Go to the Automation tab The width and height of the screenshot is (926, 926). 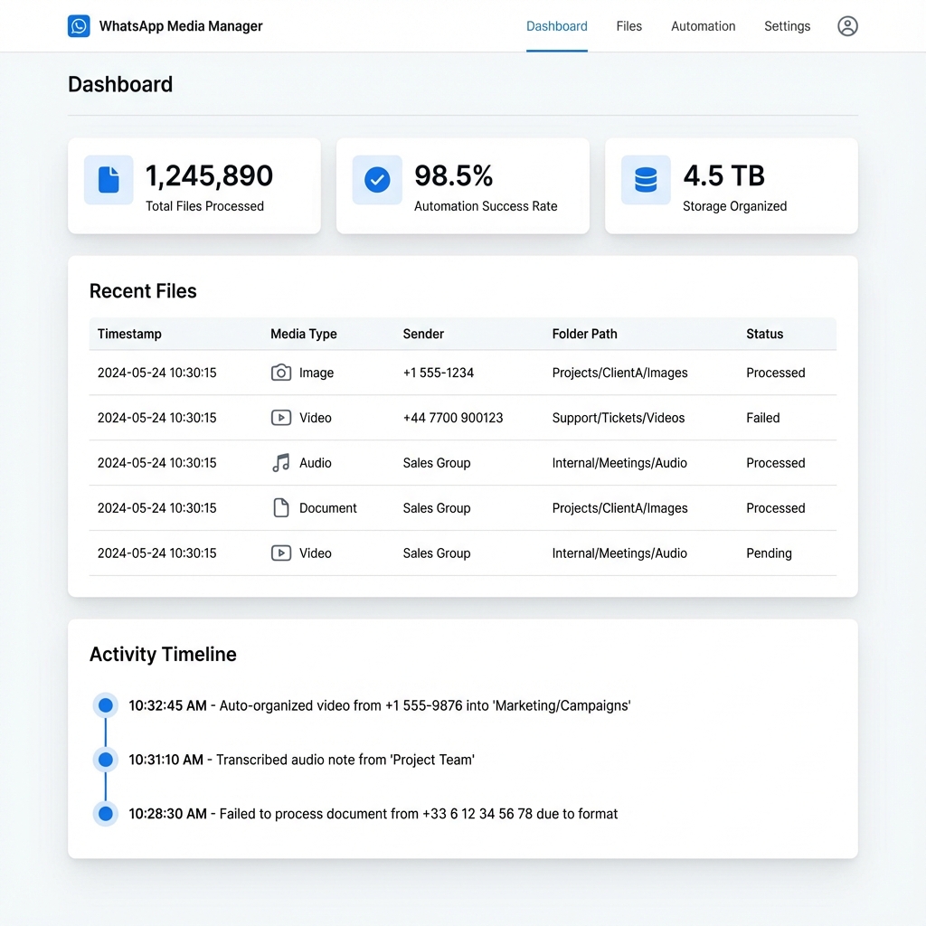click(704, 26)
